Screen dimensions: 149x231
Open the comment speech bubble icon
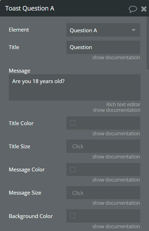133,9
